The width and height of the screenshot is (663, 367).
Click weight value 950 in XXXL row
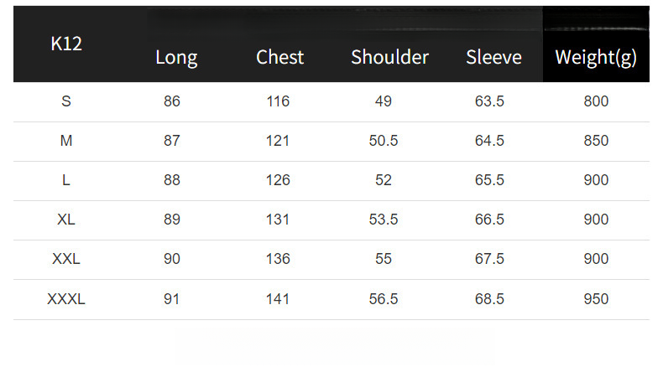tap(596, 299)
